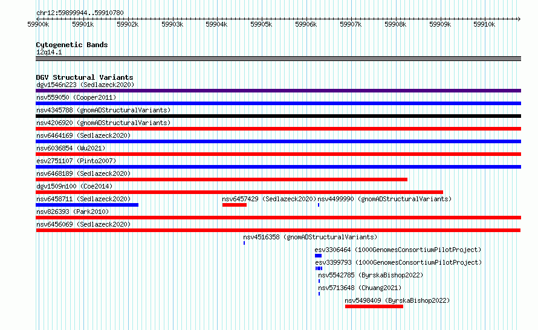Click the 59908k ruler label
The image size is (538, 330).
[395, 25]
